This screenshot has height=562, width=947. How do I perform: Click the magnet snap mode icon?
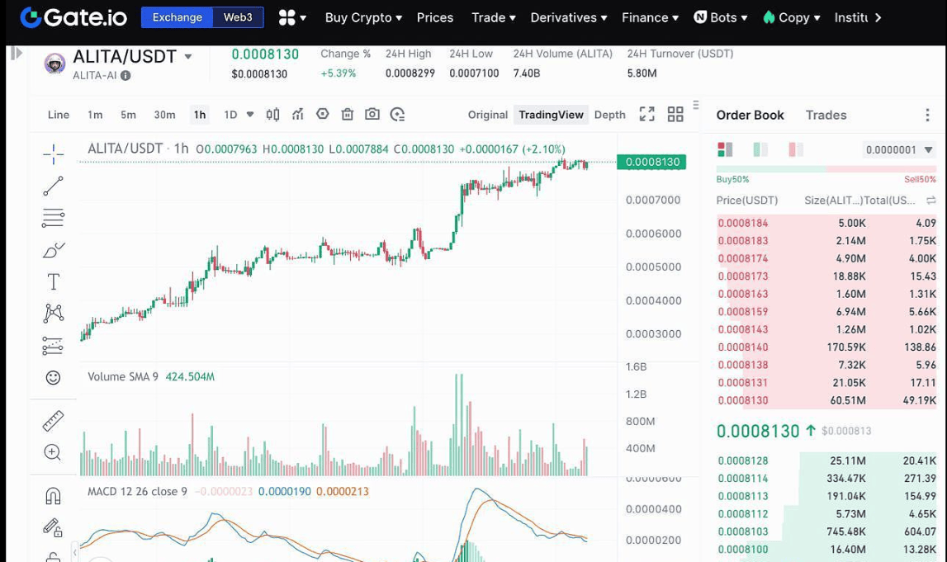click(53, 496)
